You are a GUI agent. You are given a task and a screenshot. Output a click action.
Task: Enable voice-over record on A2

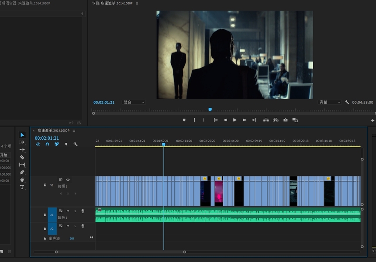[x=83, y=226]
